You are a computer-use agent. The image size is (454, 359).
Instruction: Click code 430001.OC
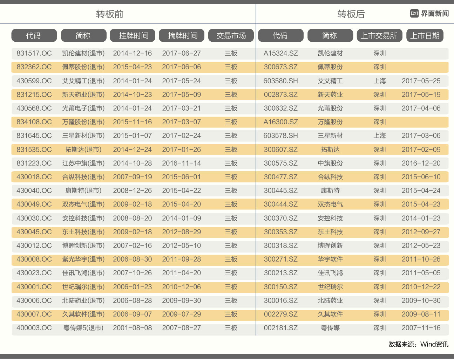tap(34, 287)
